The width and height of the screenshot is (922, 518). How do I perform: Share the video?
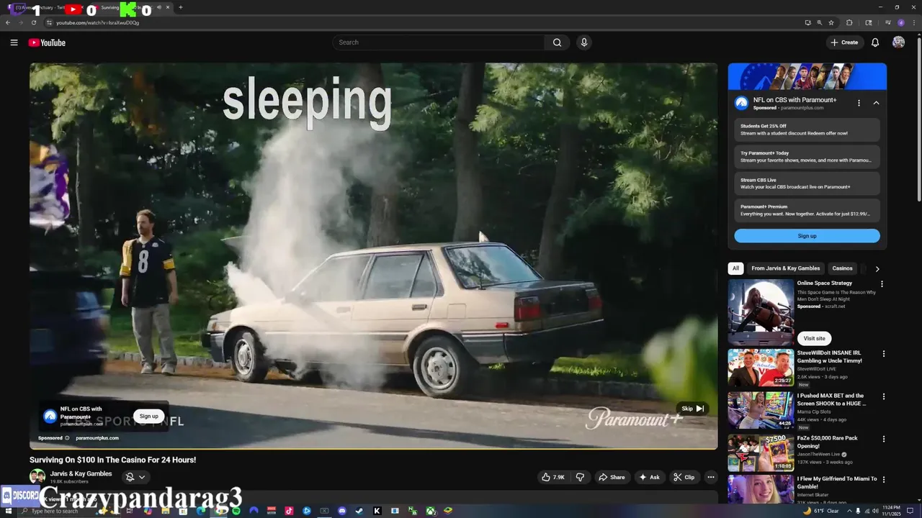pos(612,477)
